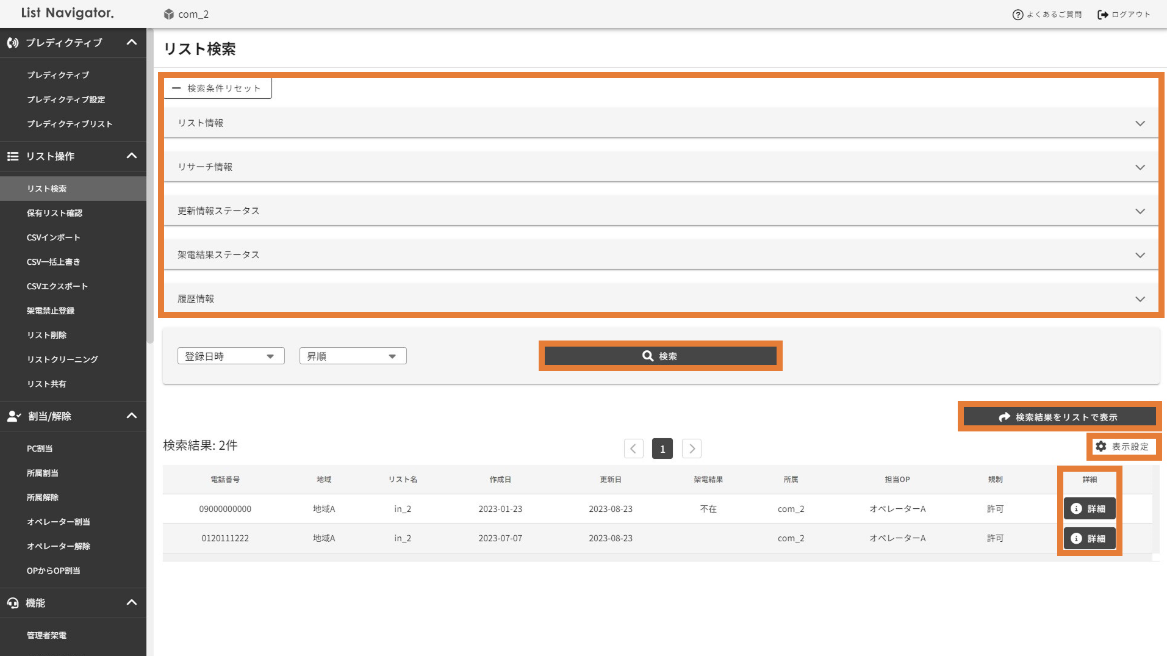Viewport: 1167px width, 656px height.
Task: Open the 登録日時 sort field dropdown
Action: [x=231, y=356]
